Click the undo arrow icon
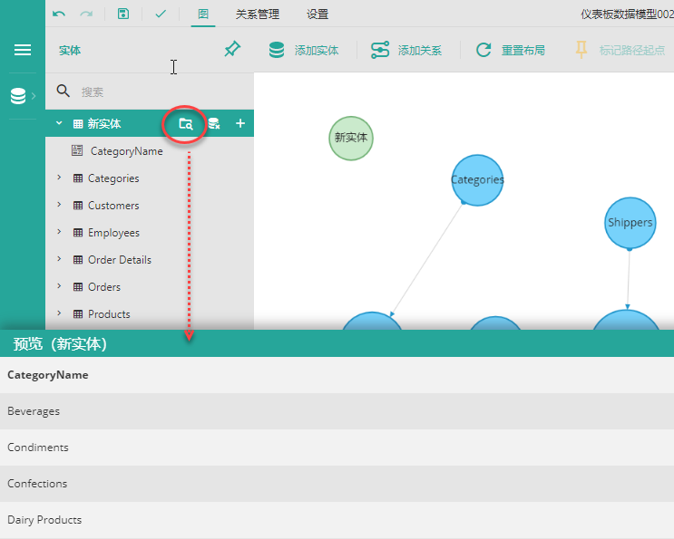Screen dimensions: 674x539 click(59, 14)
